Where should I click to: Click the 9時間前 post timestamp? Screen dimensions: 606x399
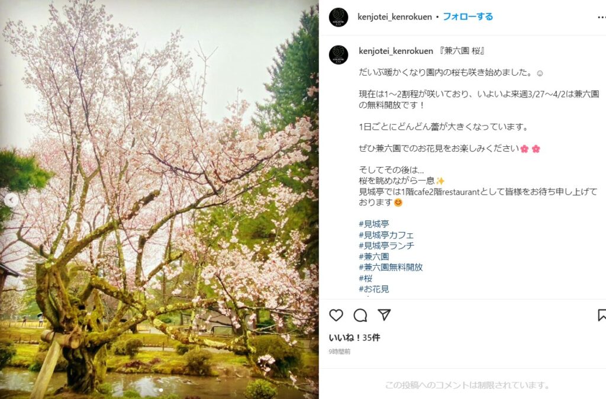pos(339,352)
